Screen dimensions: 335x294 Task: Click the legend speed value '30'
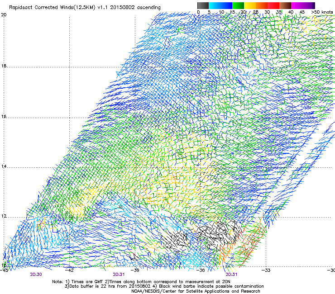coord(267,12)
